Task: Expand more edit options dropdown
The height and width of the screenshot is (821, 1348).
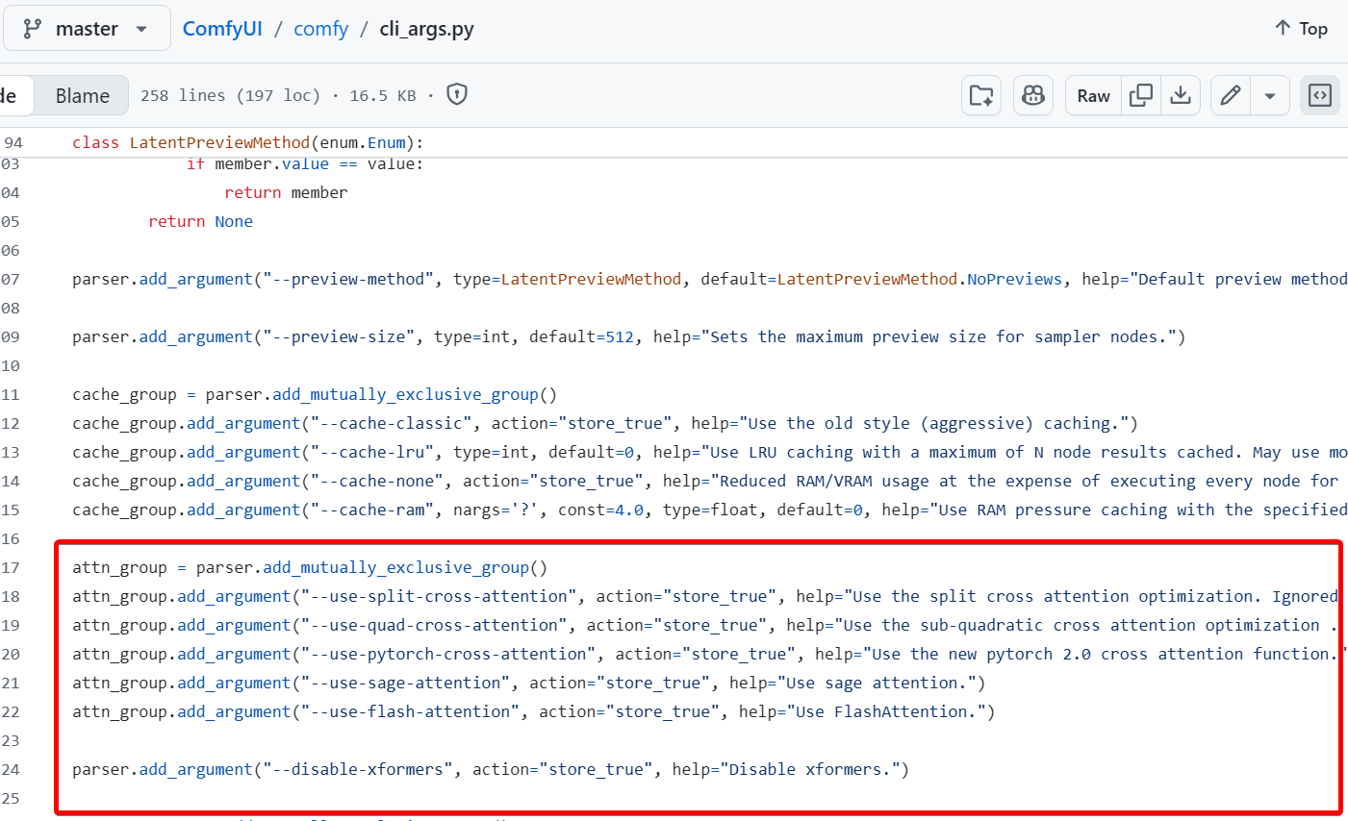Action: tap(1270, 95)
